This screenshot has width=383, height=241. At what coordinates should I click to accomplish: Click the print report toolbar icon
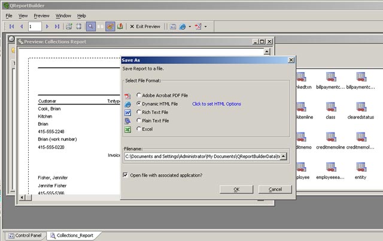tap(69, 26)
